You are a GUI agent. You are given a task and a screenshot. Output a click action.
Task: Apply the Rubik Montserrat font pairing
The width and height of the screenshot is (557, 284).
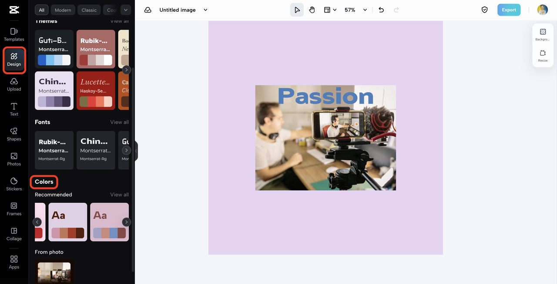coord(54,150)
